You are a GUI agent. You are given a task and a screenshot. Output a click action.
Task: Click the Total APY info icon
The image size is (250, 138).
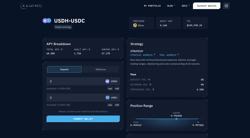(x=62, y=50)
